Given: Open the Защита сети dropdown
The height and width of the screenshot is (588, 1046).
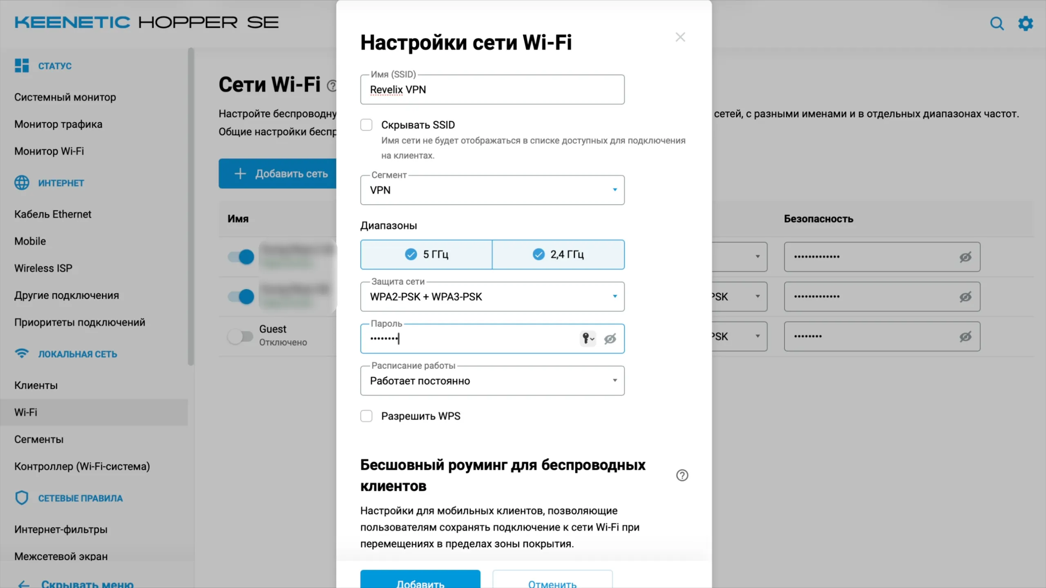Looking at the screenshot, I should (492, 297).
